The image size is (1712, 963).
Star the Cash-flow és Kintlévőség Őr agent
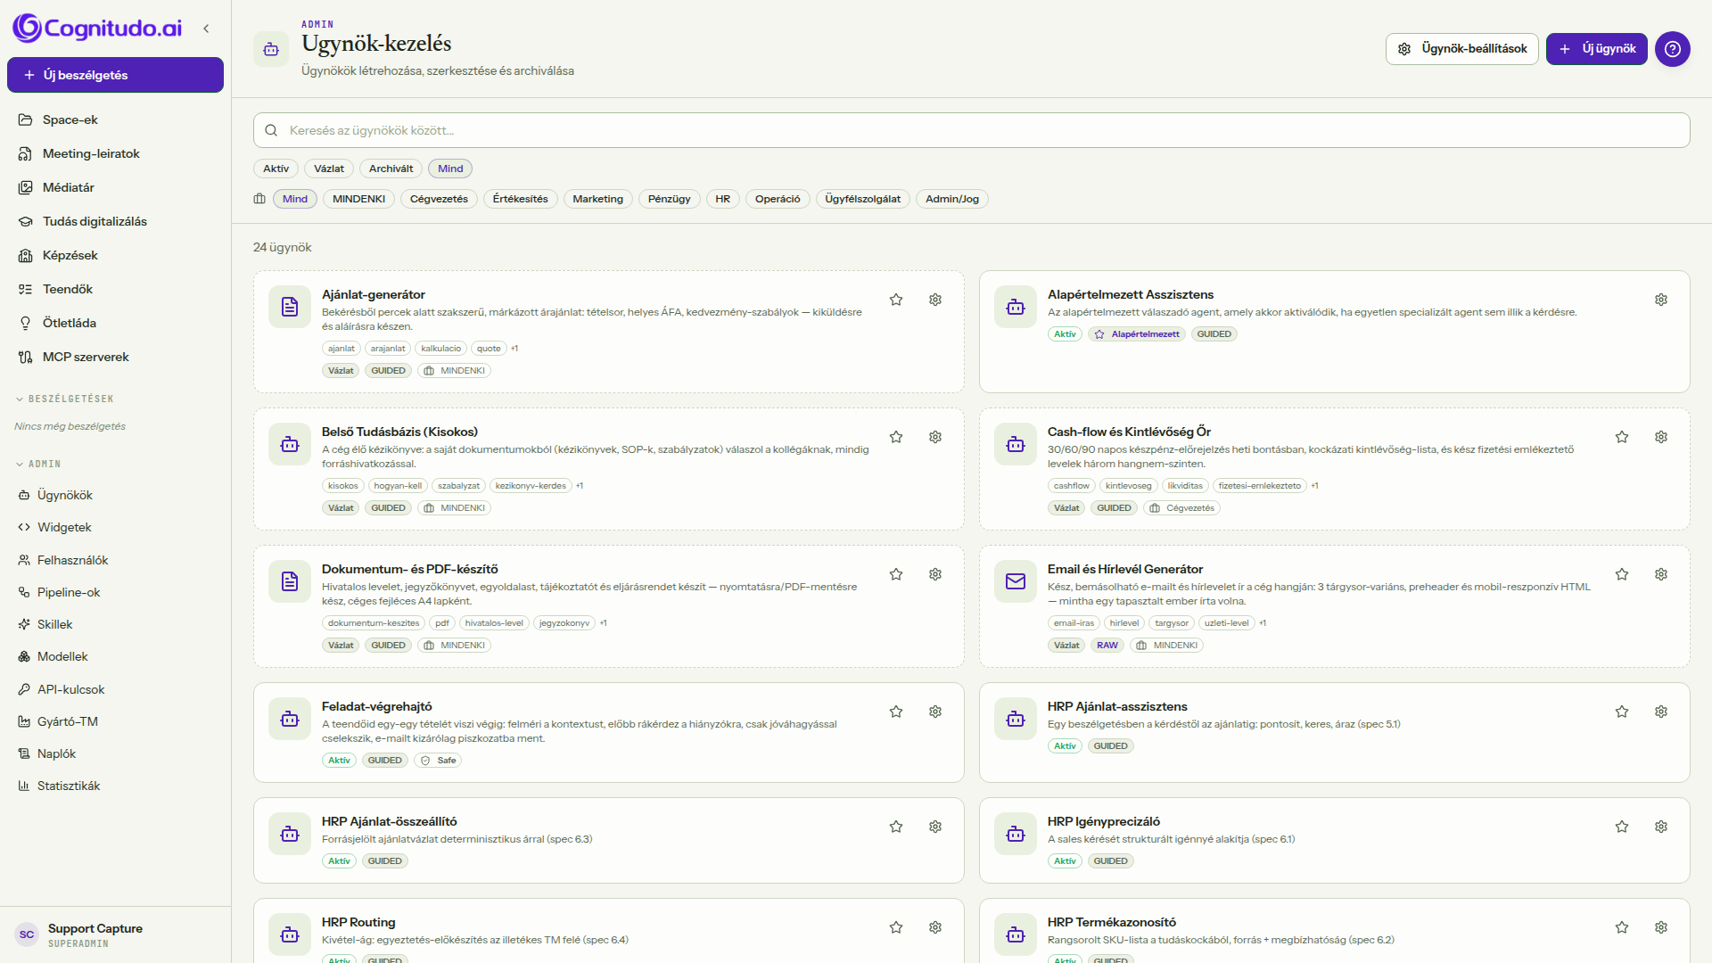pyautogui.click(x=1622, y=437)
